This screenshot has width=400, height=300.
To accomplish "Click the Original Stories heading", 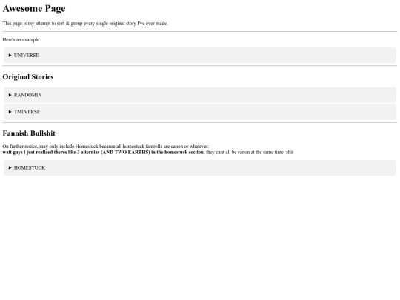I will coord(28,77).
